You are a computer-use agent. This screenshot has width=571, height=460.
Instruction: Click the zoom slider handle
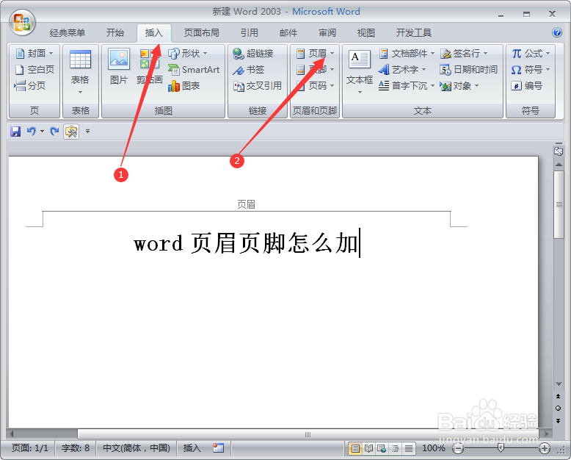pyautogui.click(x=501, y=448)
